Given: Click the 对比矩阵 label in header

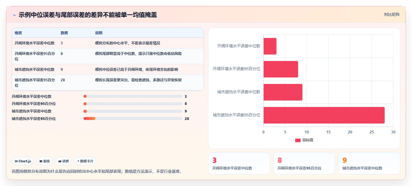Looking at the screenshot, I should tap(392, 14).
